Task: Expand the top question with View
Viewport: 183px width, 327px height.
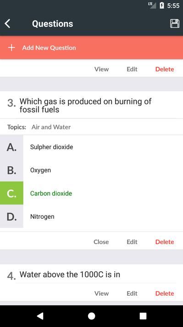Action: [101, 69]
